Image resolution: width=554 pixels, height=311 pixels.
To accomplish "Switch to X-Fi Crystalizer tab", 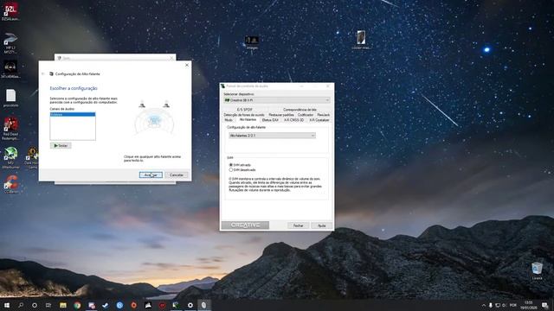I will 319,120.
